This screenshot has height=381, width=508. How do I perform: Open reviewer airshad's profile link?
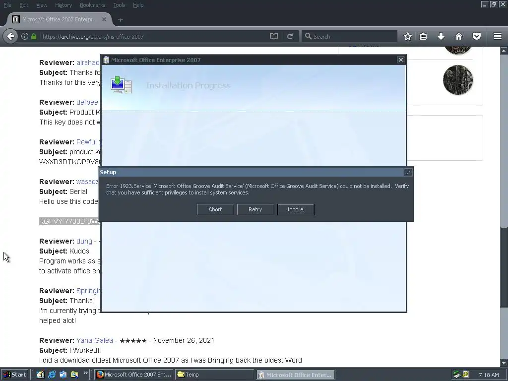click(88, 63)
